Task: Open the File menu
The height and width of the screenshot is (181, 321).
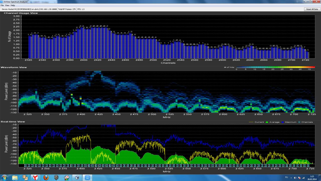Action: tap(2, 5)
